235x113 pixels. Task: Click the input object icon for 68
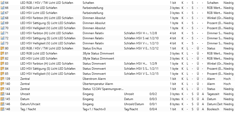2,18
